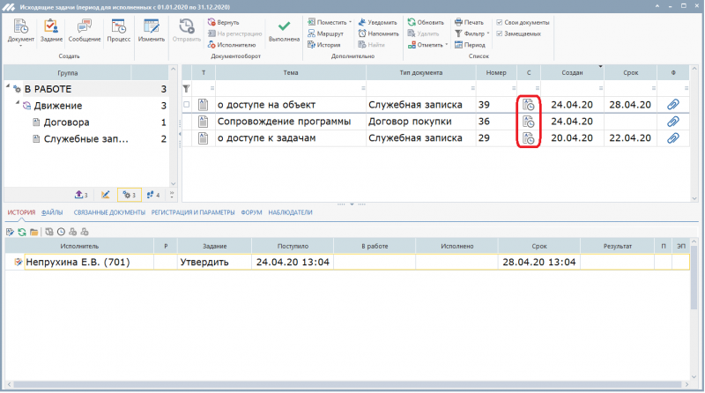705x393 pixels.
Task: Click the Обновить list button
Action: 425,22
